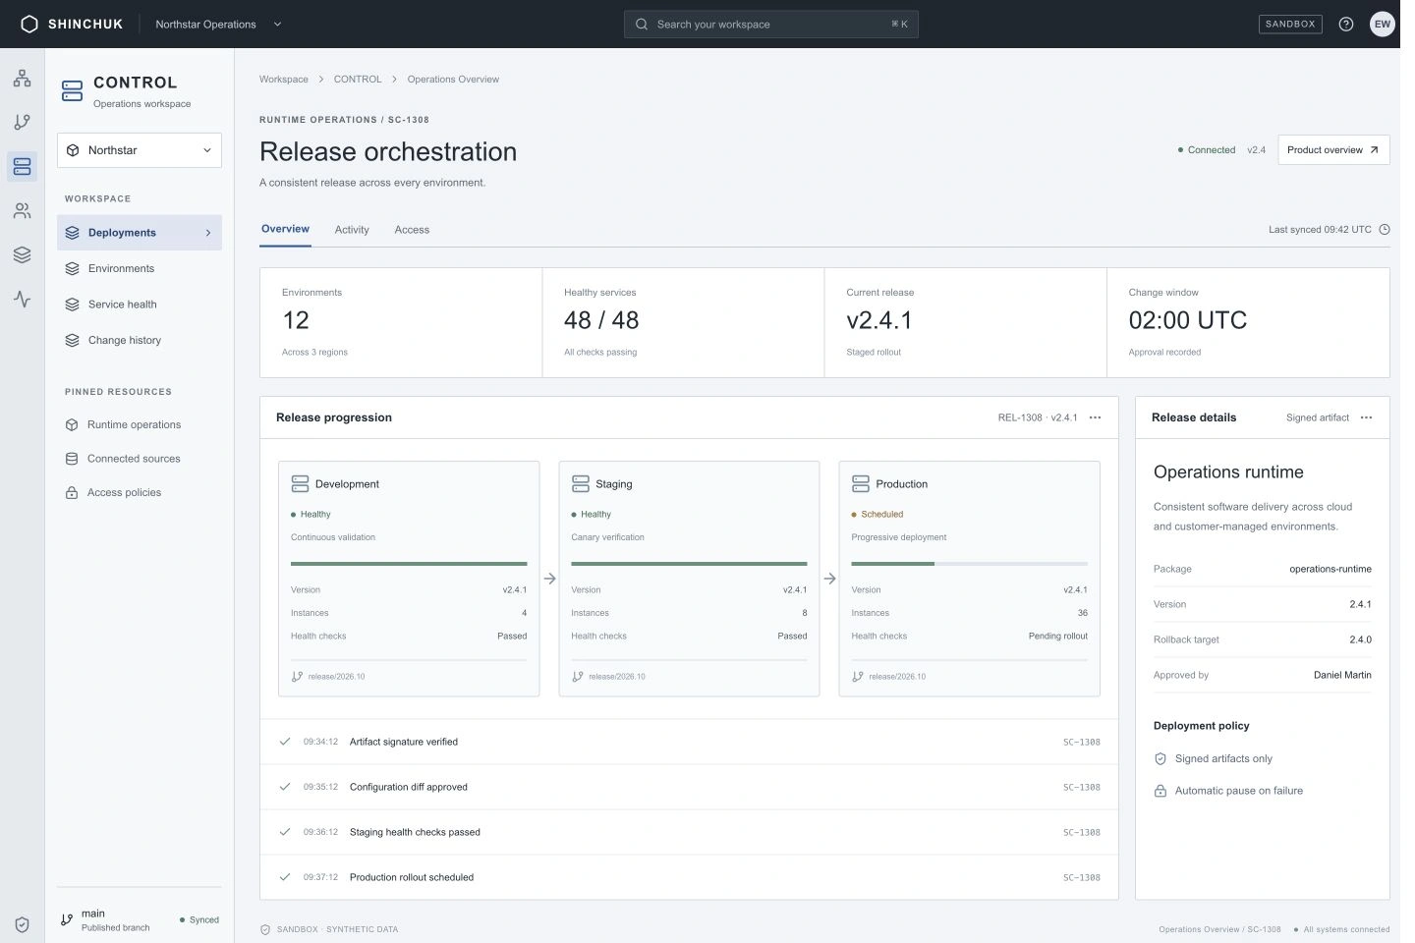Select Deployments in the workspace menu
This screenshot has height=943, width=1415.
(x=140, y=233)
